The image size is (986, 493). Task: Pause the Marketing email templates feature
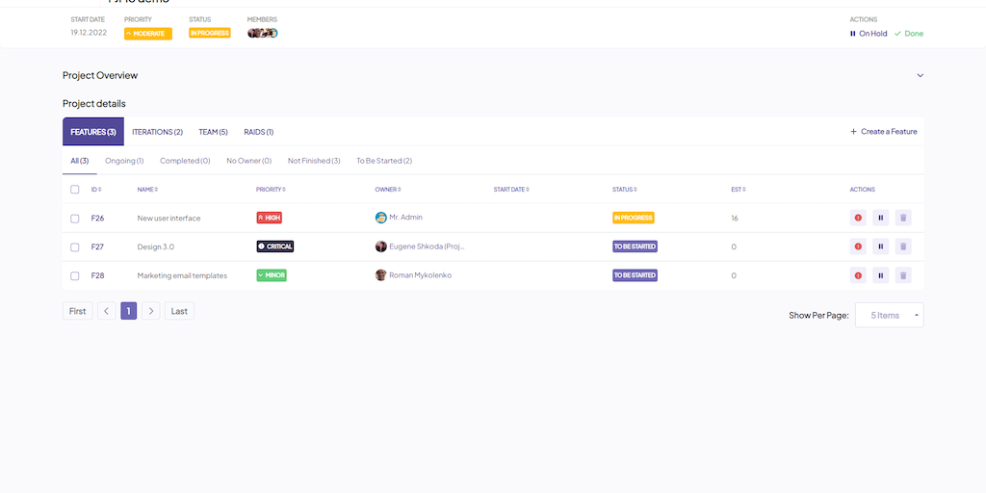[x=880, y=274]
